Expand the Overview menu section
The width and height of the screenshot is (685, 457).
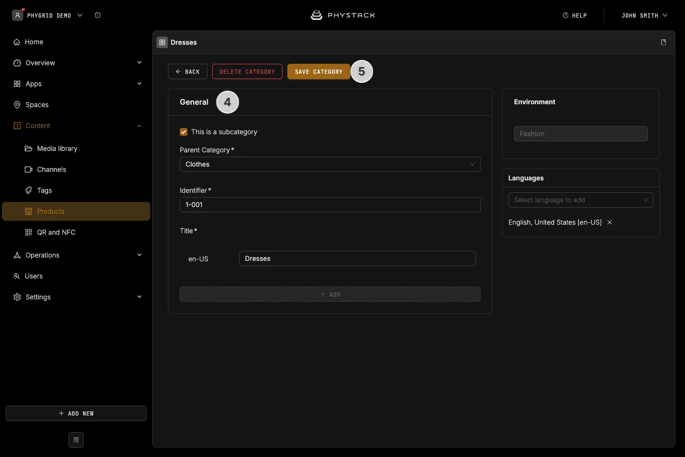pos(76,63)
